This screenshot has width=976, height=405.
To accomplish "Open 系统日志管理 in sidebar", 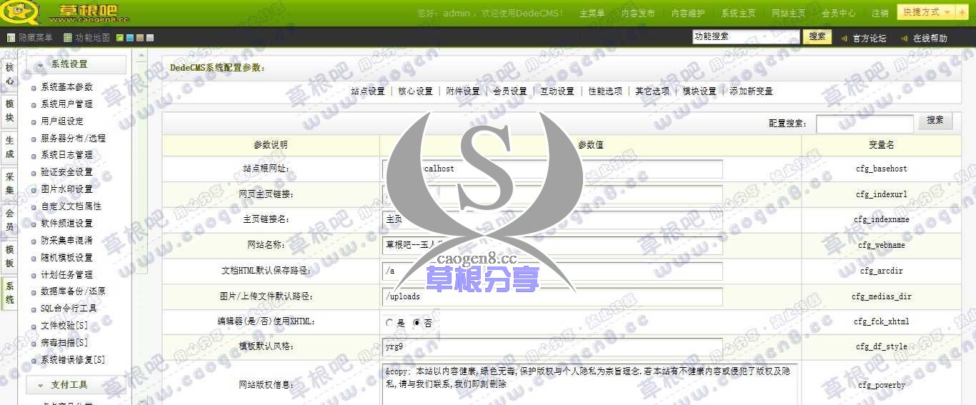I will [66, 155].
